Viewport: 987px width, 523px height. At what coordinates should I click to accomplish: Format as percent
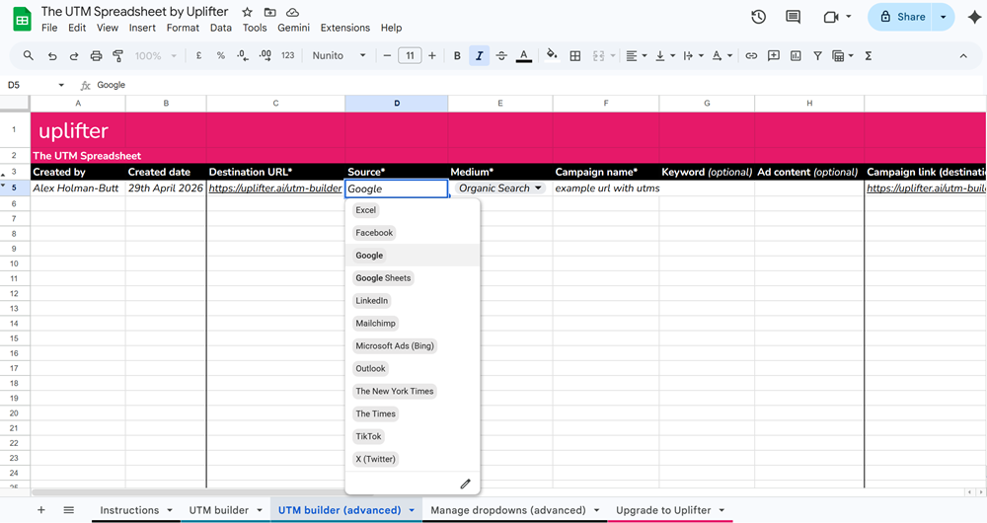click(x=220, y=55)
